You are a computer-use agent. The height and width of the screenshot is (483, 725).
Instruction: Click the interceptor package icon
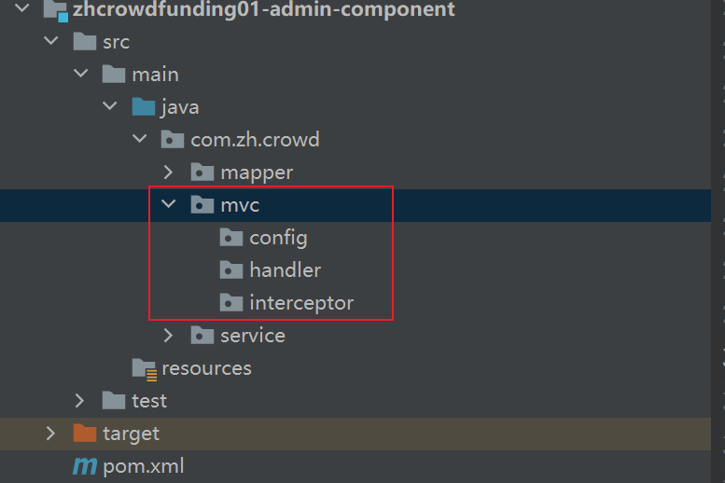[231, 303]
